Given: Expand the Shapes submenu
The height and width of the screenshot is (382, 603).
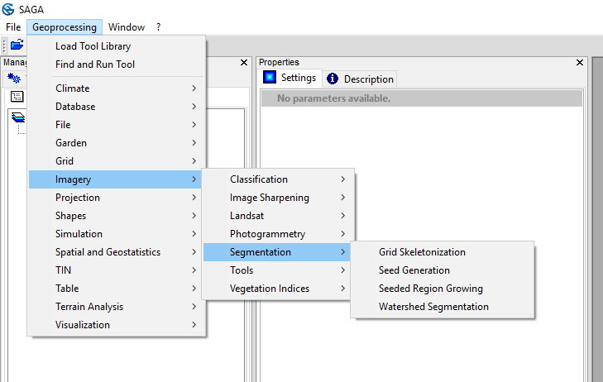Looking at the screenshot, I should coord(117,216).
